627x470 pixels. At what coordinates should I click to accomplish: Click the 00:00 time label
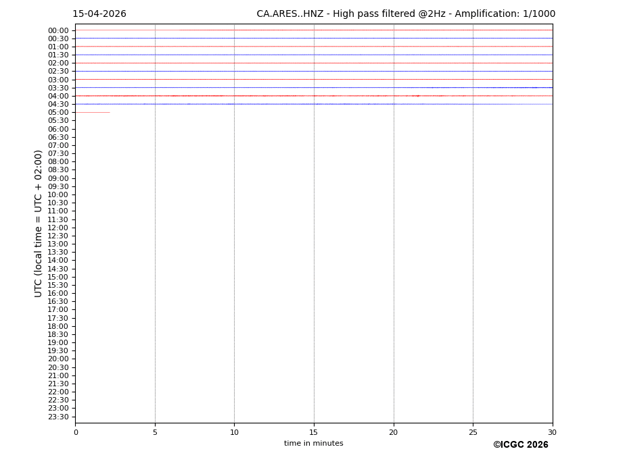click(58, 30)
